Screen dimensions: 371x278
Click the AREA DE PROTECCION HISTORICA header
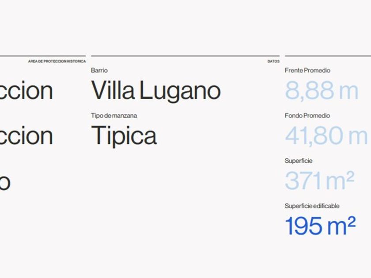tap(57, 61)
